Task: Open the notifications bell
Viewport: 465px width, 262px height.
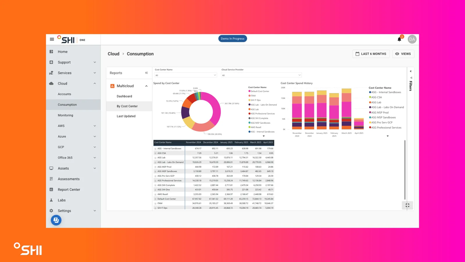Action: tap(399, 39)
